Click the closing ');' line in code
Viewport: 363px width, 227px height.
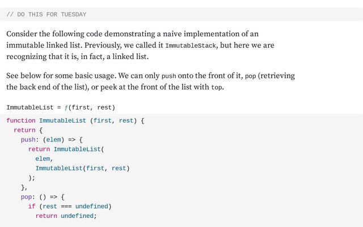pyautogui.click(x=32, y=178)
